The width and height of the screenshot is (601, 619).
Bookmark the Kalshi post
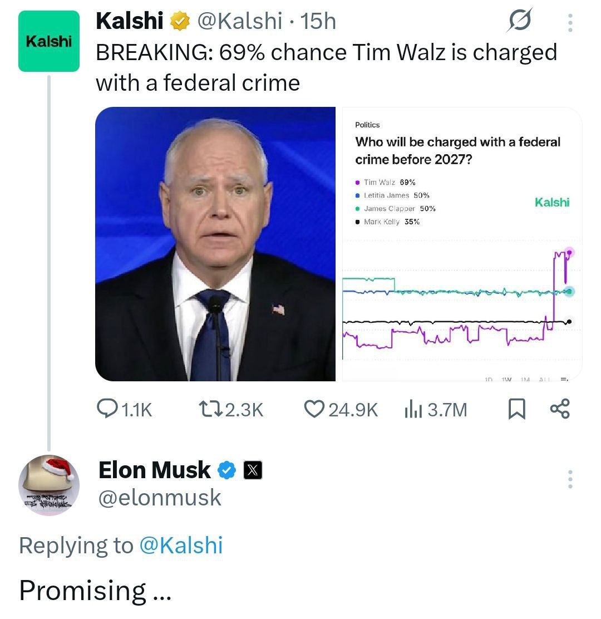(516, 409)
